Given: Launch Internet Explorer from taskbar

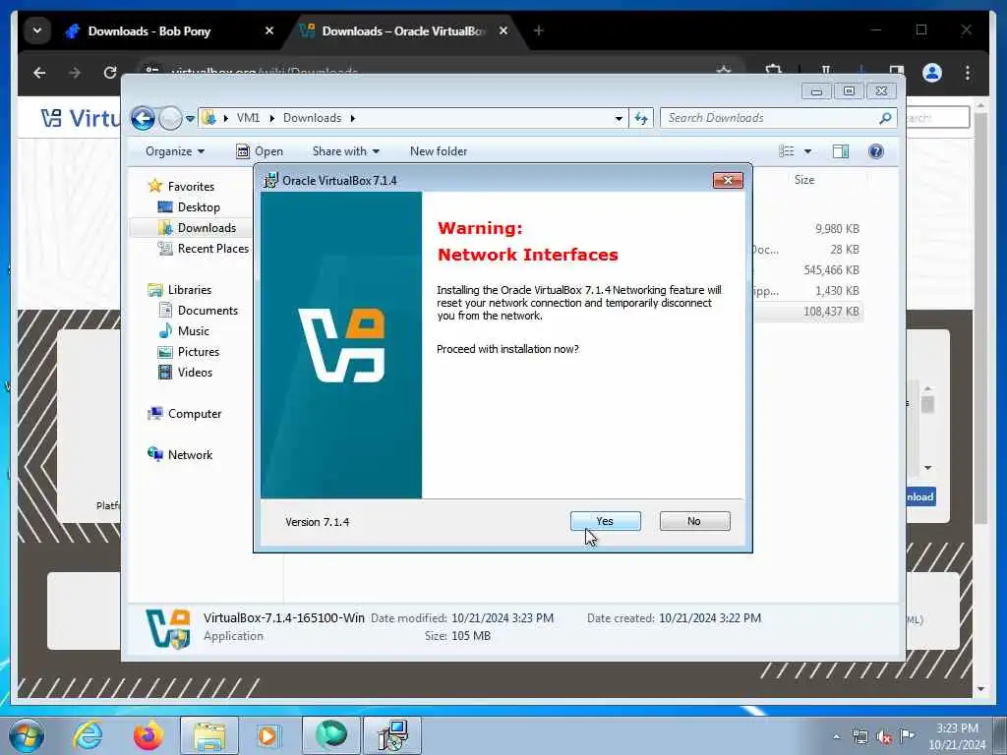Looking at the screenshot, I should click(x=88, y=735).
